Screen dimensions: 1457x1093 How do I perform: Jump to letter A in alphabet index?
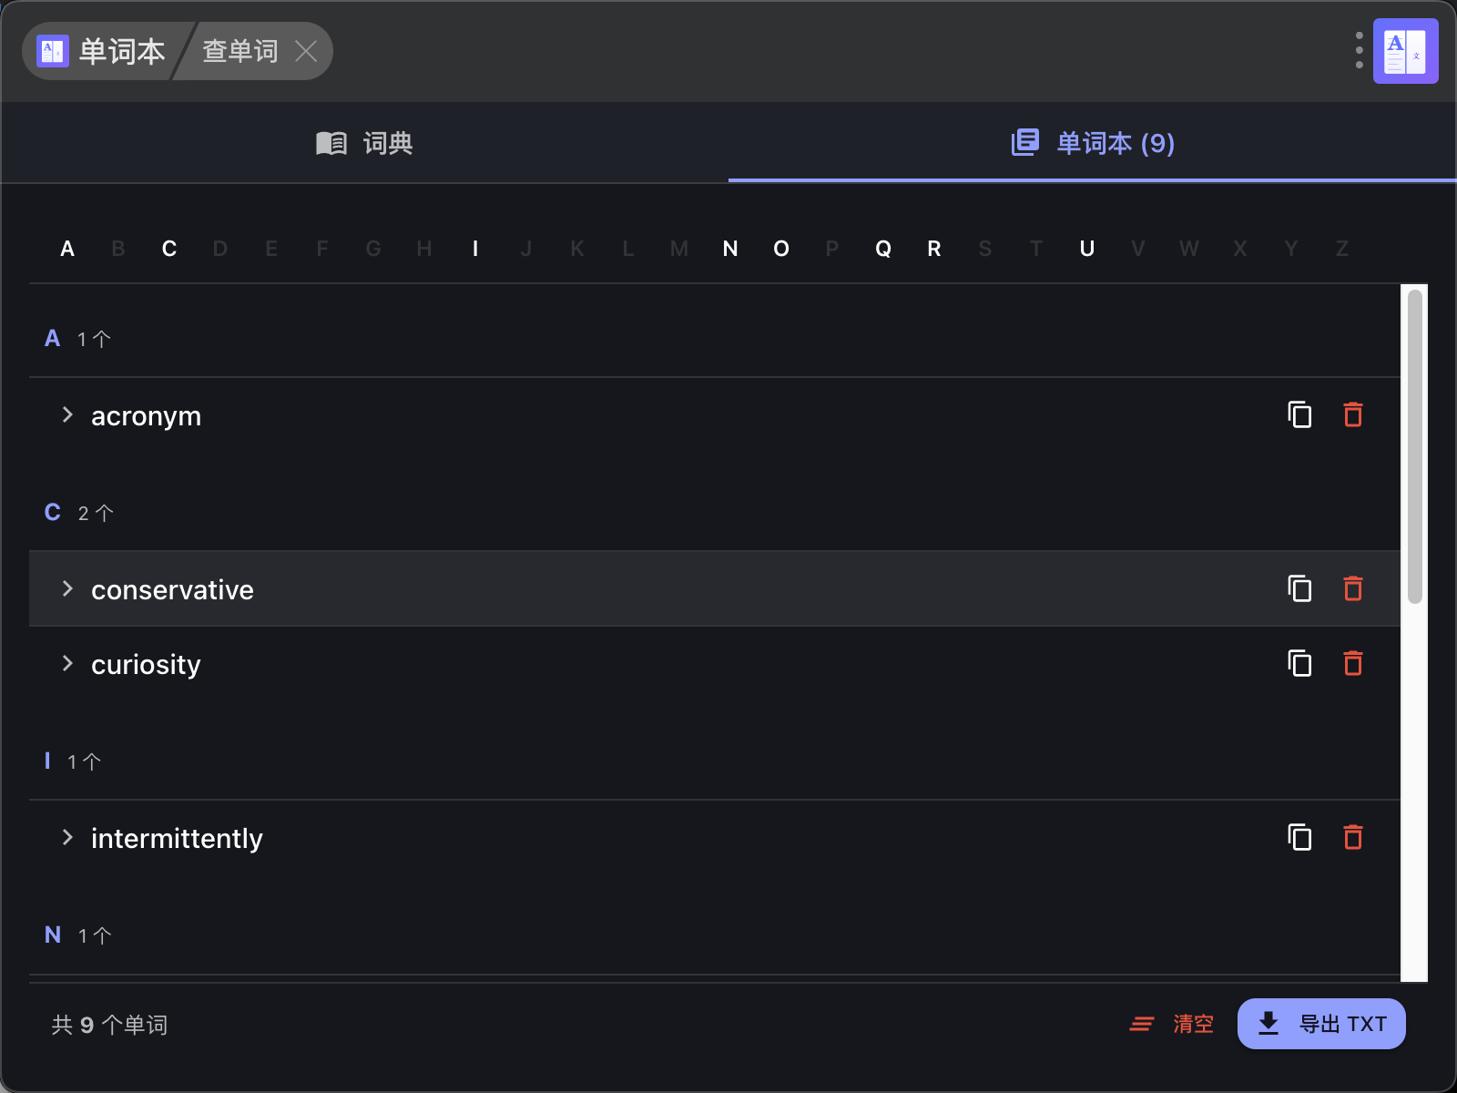pos(67,249)
